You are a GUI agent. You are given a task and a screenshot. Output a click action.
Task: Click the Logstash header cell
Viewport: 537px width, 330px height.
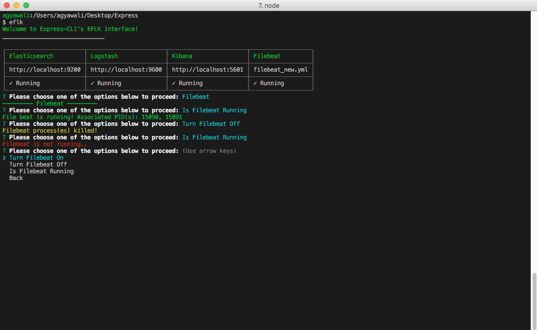(x=126, y=56)
